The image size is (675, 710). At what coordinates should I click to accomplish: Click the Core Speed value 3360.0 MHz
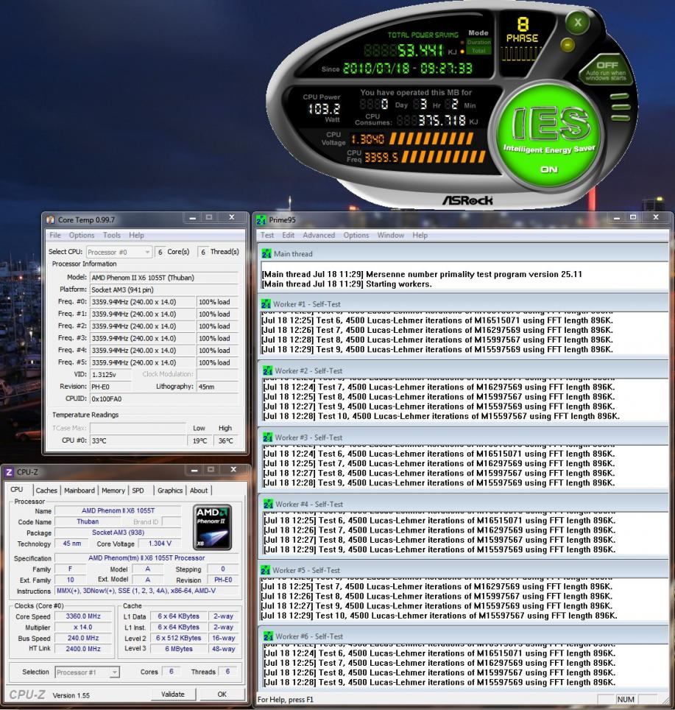(83, 616)
